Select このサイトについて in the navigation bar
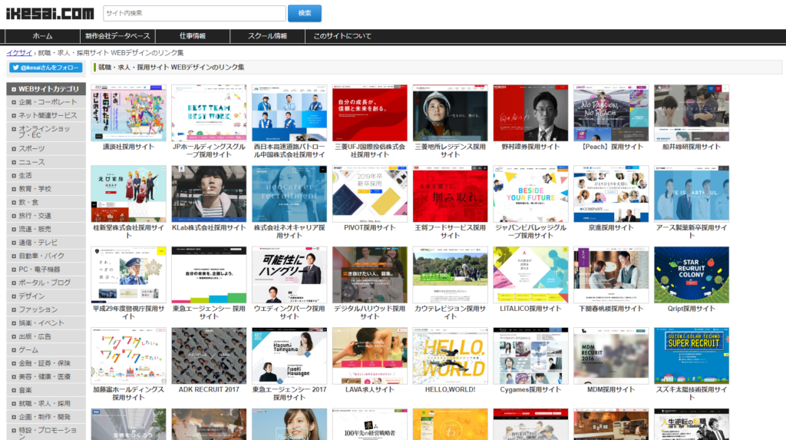The image size is (786, 440). point(342,36)
